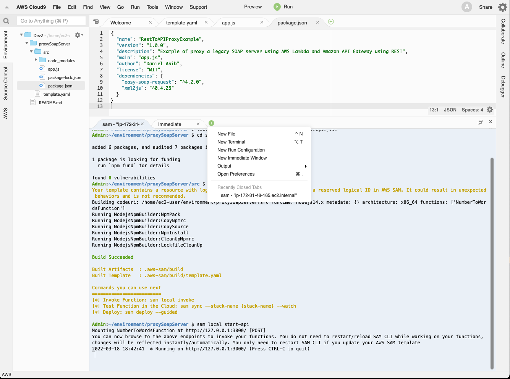Open the main preferences gear icon
Image resolution: width=510 pixels, height=379 pixels.
tap(502, 7)
